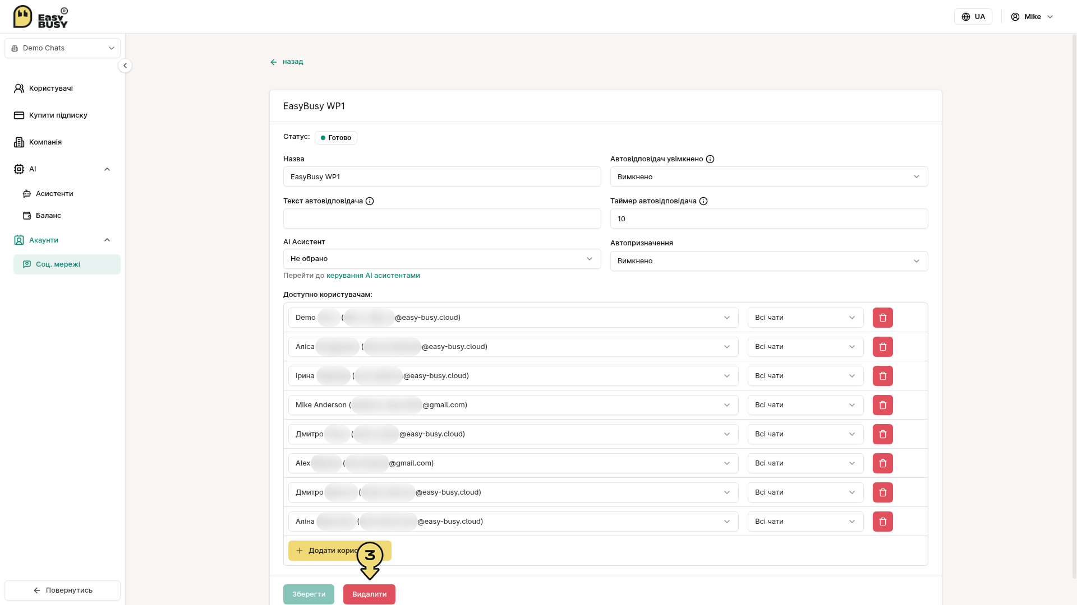Click the page vertical scrollbar

[1074, 307]
